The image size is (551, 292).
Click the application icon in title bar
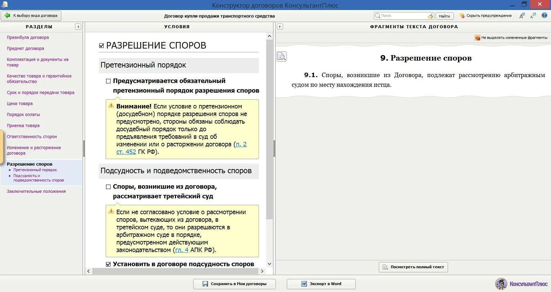4,4
